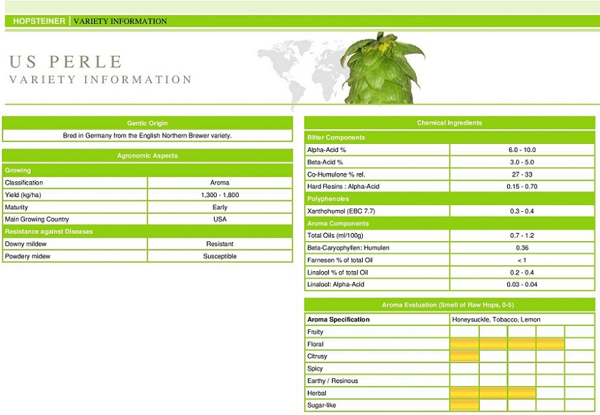The width and height of the screenshot is (600, 415).
Task: Select the 'Classification' row label
Action: [24, 183]
